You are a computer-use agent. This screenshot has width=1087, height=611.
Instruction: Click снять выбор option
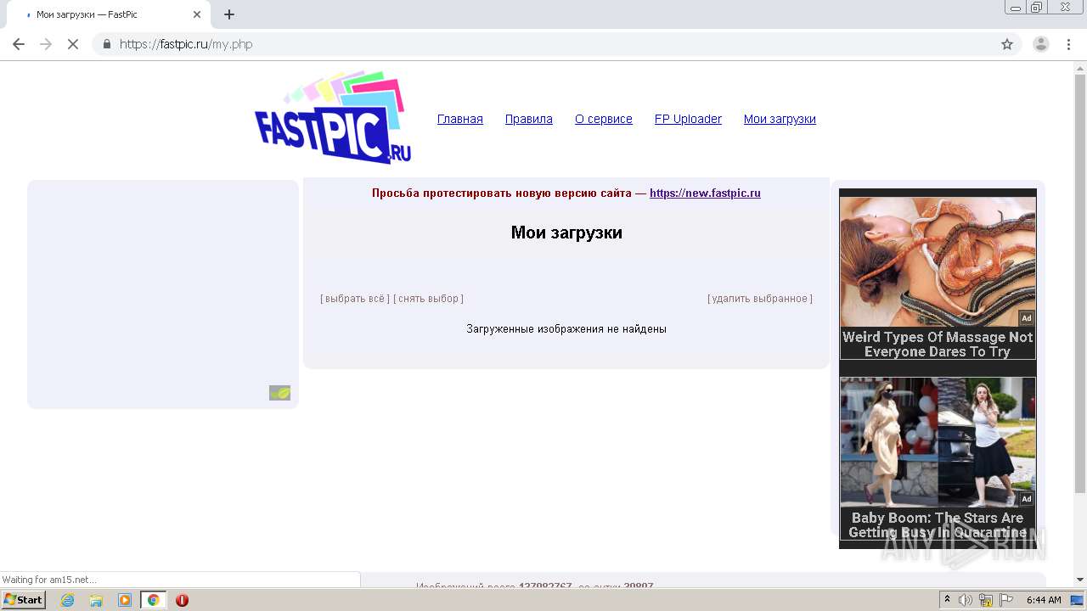point(428,299)
